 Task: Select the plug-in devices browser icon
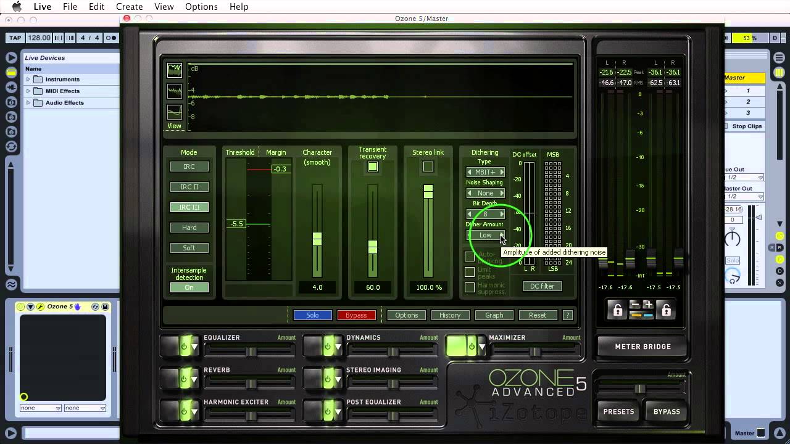point(11,87)
